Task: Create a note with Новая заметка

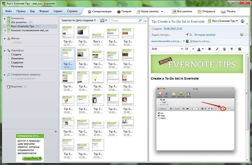Action: [x=148, y=11]
